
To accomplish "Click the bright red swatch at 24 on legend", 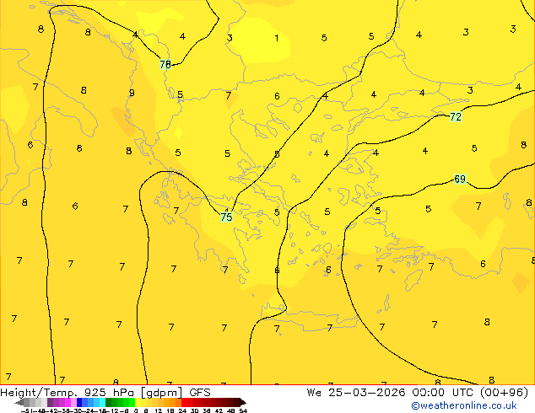I will pyautogui.click(x=184, y=402).
